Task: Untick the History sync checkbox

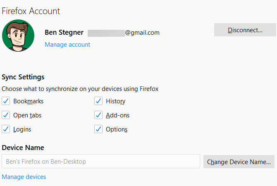Action: pyautogui.click(x=98, y=101)
